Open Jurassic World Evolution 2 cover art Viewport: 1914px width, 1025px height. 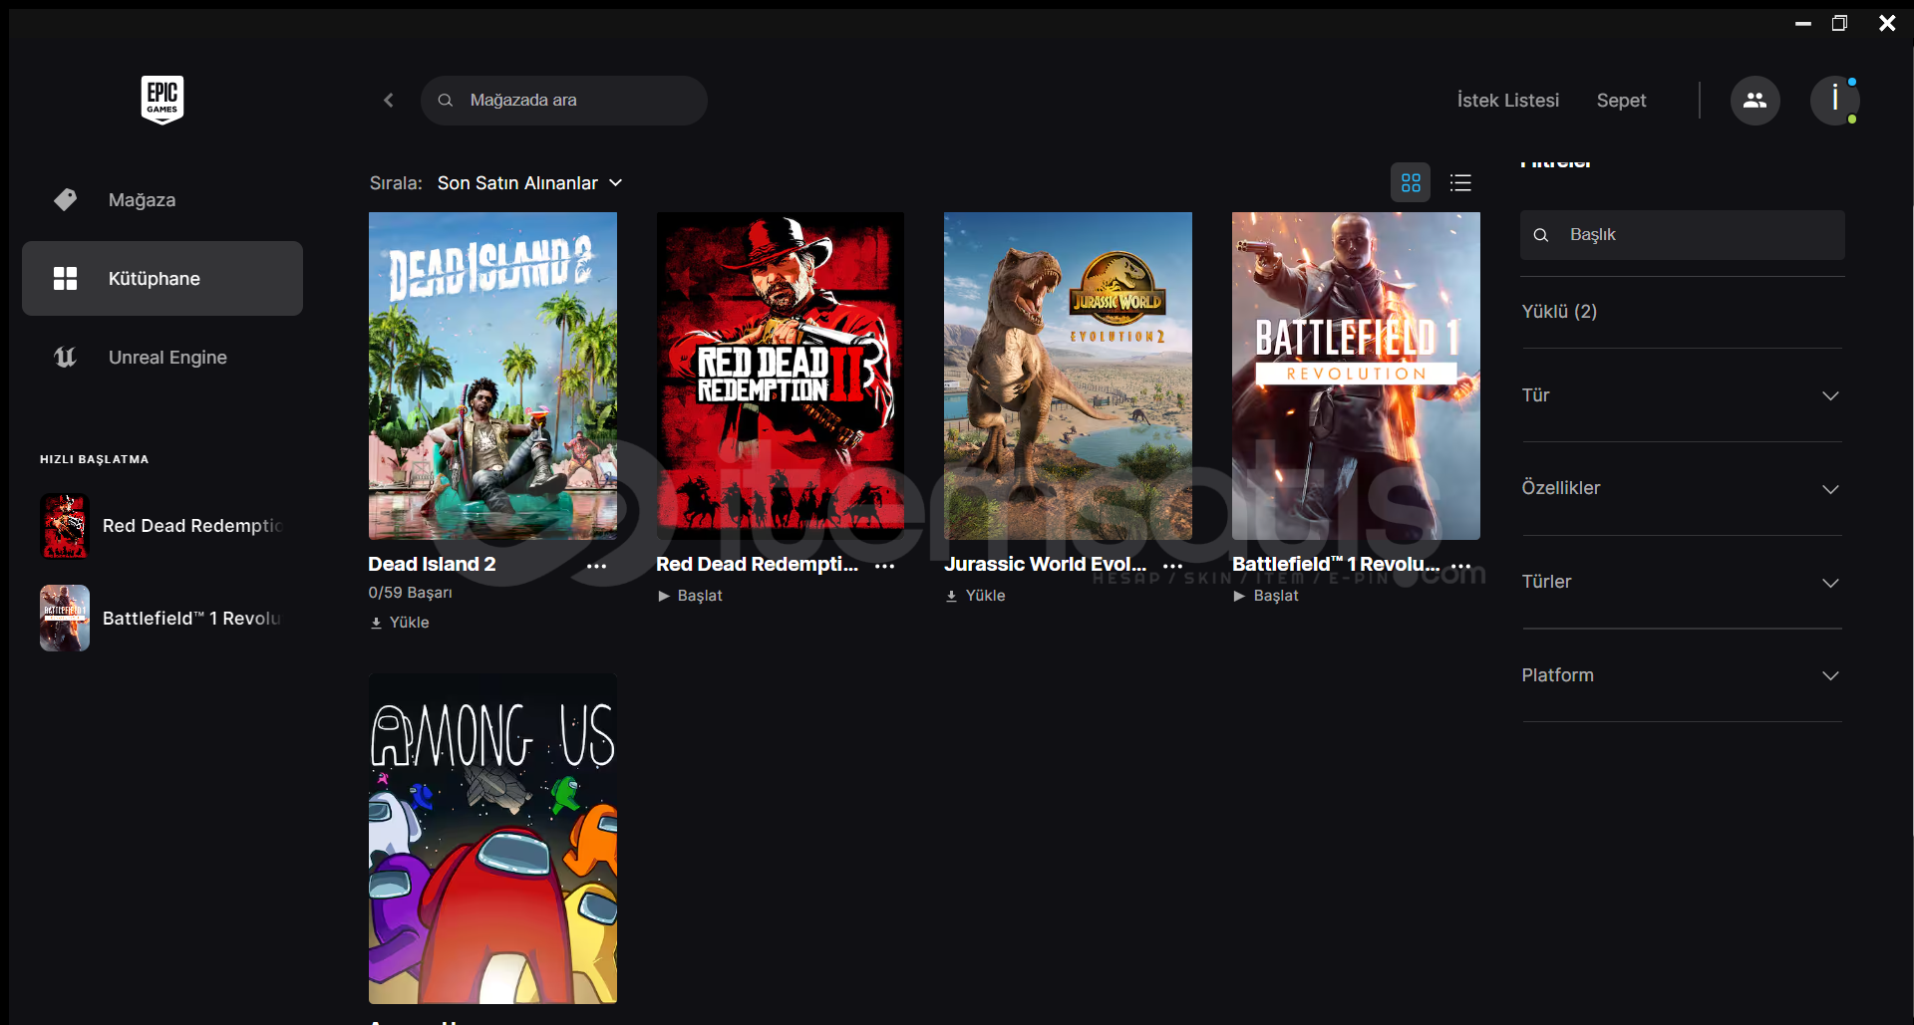[x=1068, y=376]
